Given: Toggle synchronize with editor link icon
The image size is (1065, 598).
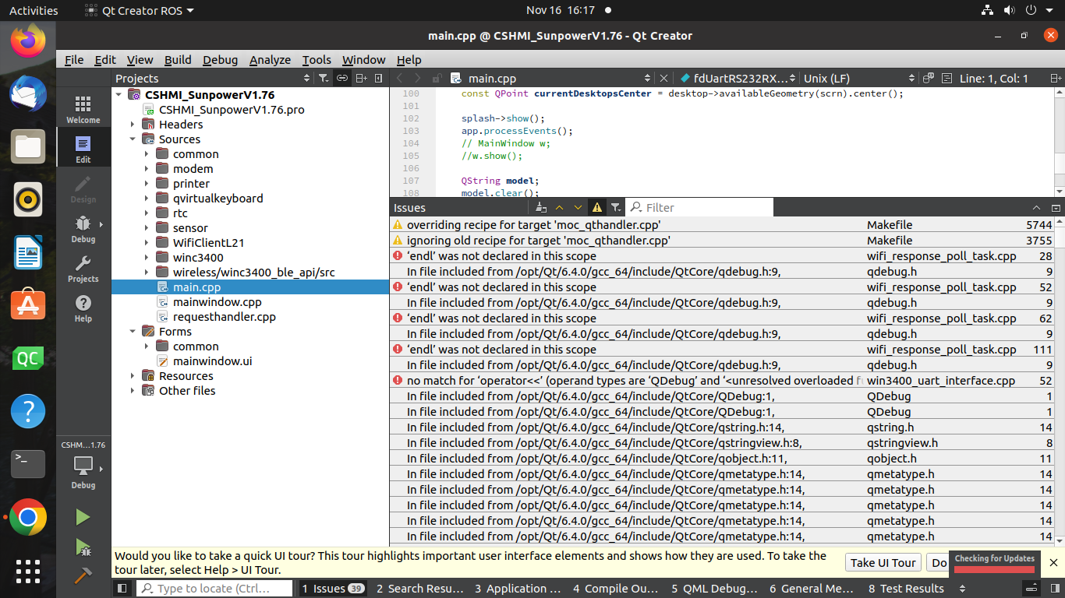Looking at the screenshot, I should click(x=342, y=78).
